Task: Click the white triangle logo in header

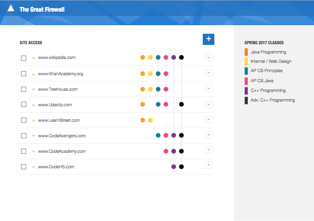Action: [x=11, y=8]
